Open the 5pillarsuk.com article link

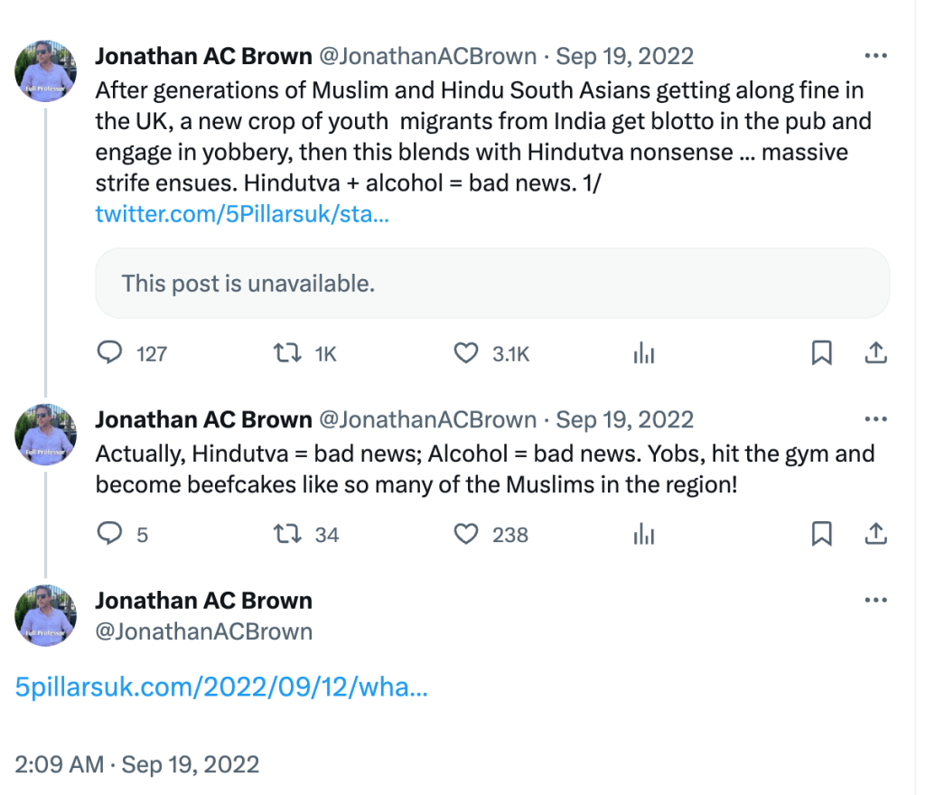(x=221, y=687)
